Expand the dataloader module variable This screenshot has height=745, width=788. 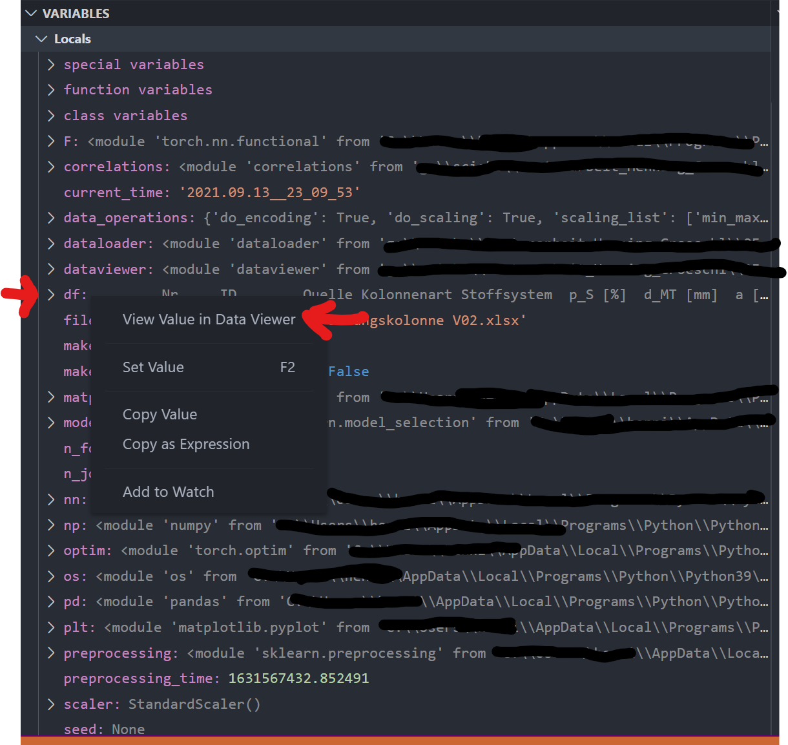51,244
